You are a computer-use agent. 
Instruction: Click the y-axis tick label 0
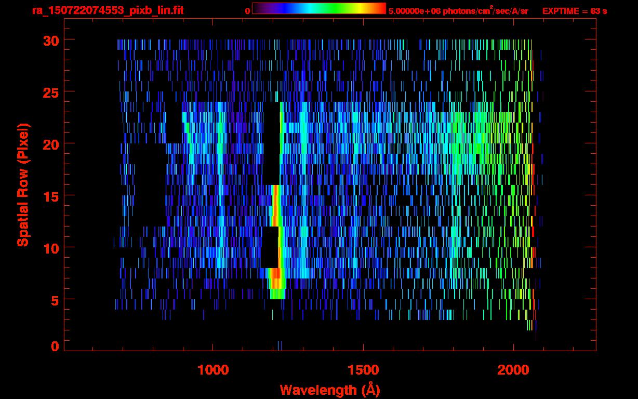click(55, 346)
